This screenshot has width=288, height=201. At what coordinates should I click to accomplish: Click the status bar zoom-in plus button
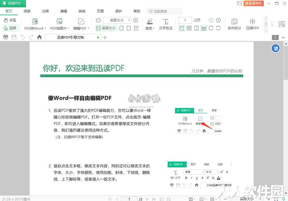point(269,199)
